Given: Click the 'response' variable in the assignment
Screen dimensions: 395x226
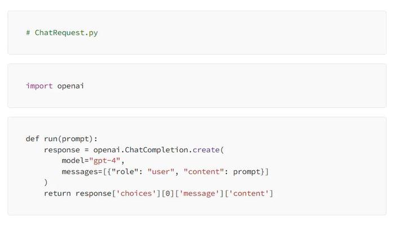Looking at the screenshot, I should 62,150.
